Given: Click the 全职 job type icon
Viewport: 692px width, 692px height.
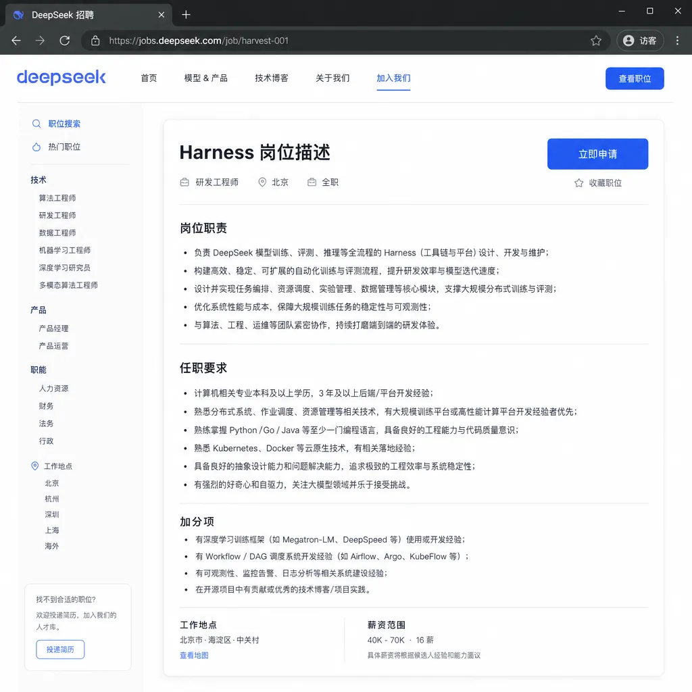Looking at the screenshot, I should coord(312,182).
